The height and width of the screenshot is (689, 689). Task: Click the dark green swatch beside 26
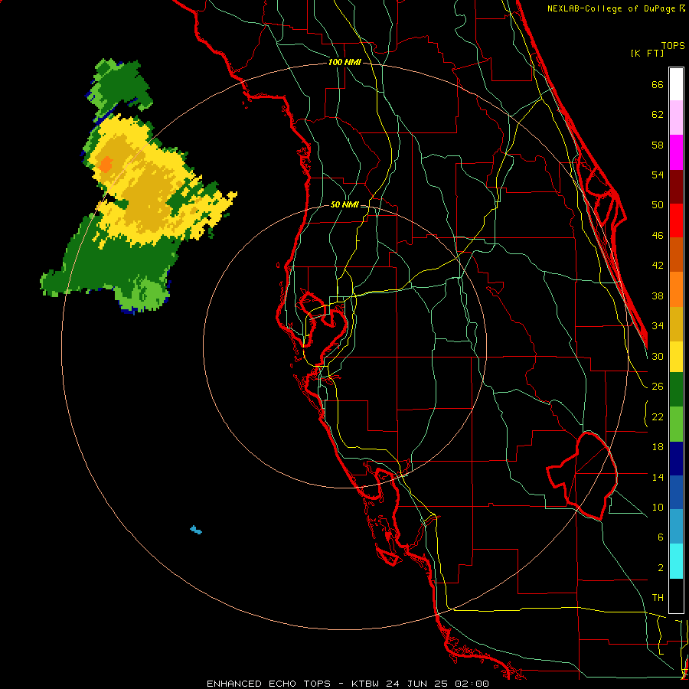click(x=676, y=390)
